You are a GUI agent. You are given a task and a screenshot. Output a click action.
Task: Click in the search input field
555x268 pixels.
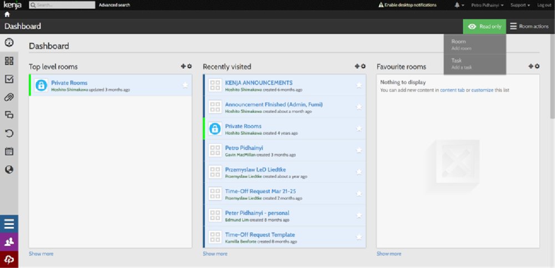(x=62, y=5)
